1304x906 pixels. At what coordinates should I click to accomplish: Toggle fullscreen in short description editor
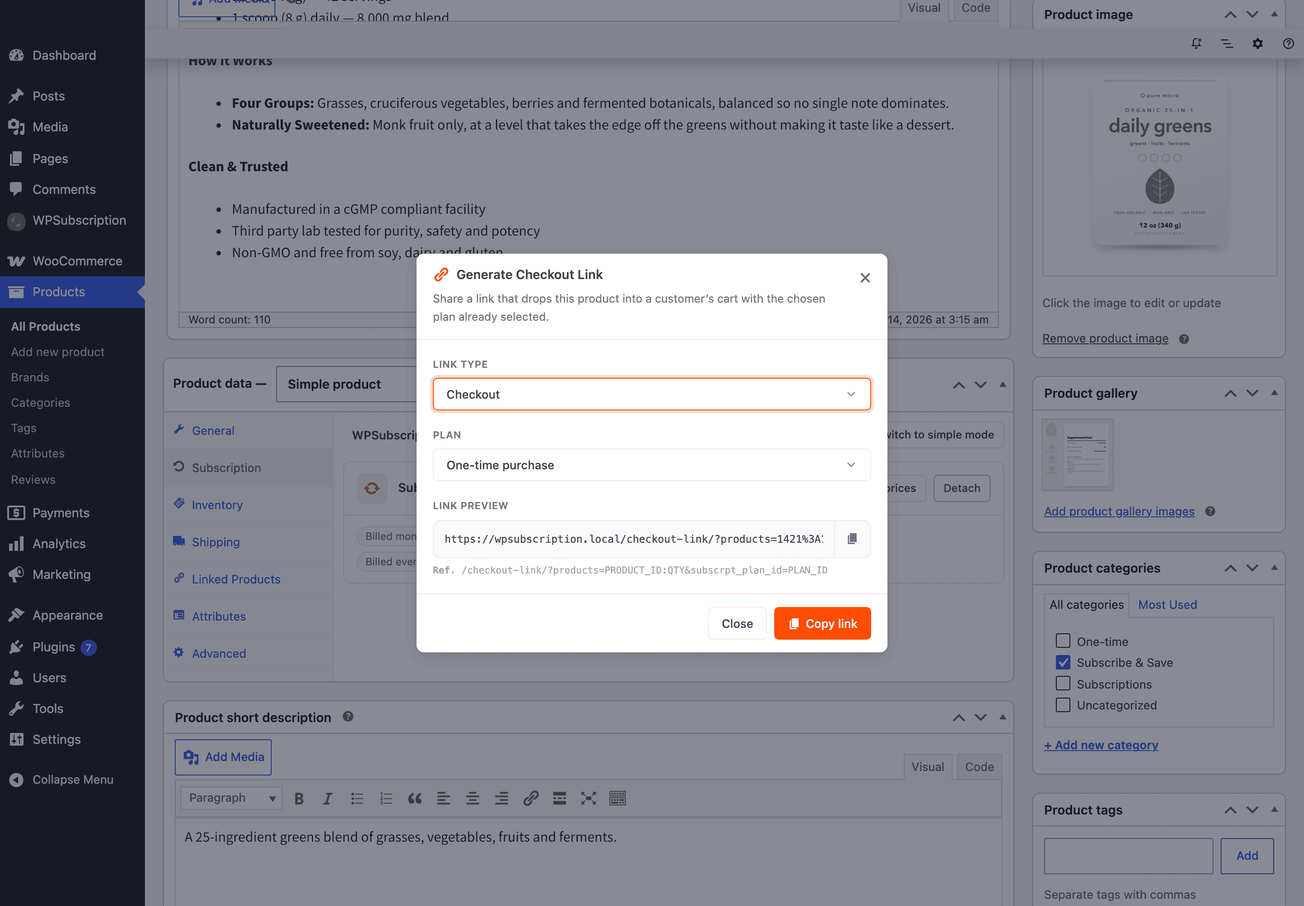[589, 799]
